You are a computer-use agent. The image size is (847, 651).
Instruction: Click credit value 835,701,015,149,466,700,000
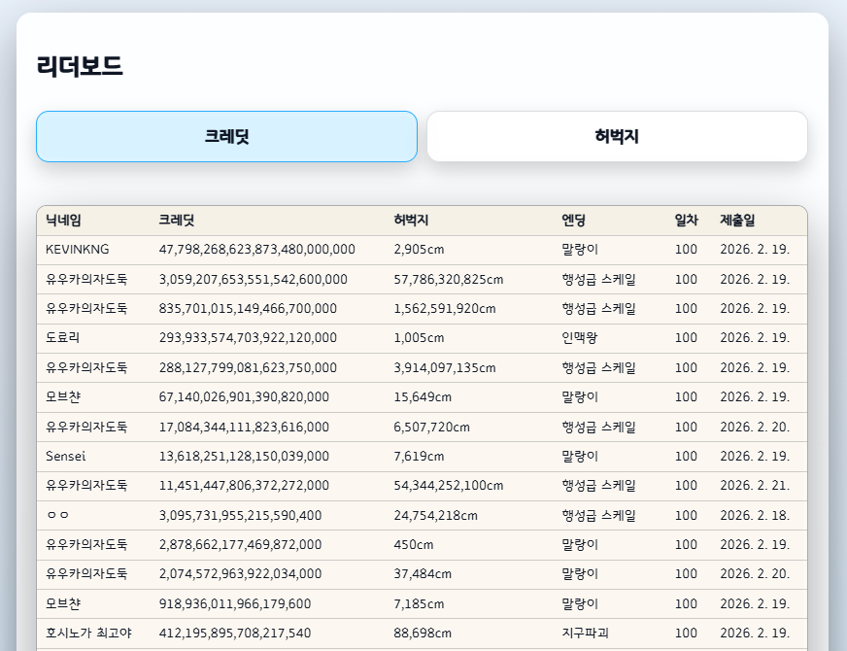[248, 308]
